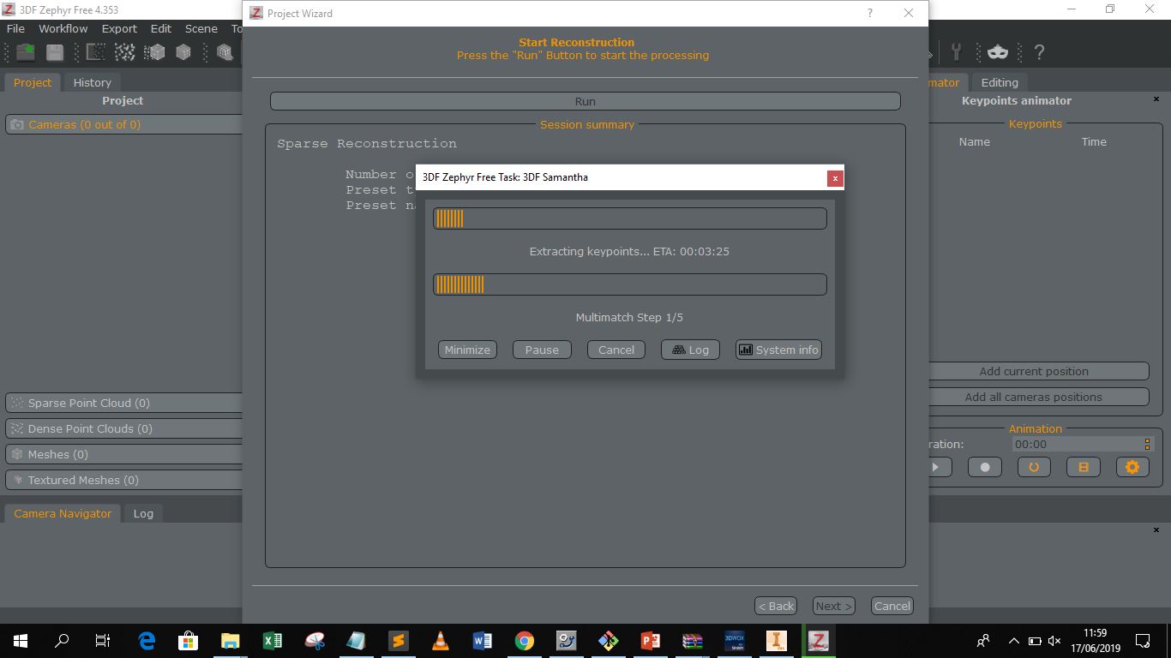Viewport: 1171px width, 658px height.
Task: Click the save project floppy icon
Action: [55, 52]
